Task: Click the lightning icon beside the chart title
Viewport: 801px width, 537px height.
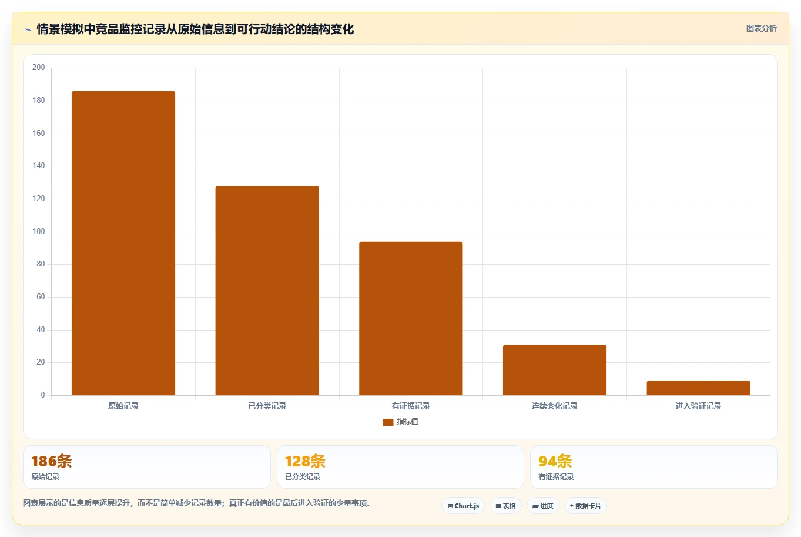Action: [28, 29]
